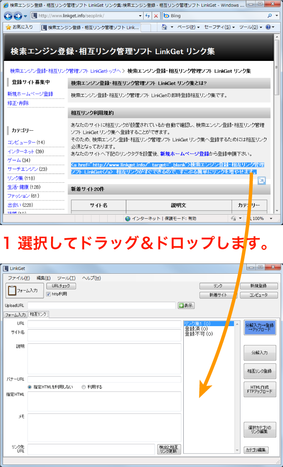Open the 編集(E) menu in LinkGet
This screenshot has height=467, width=283.
tap(44, 278)
